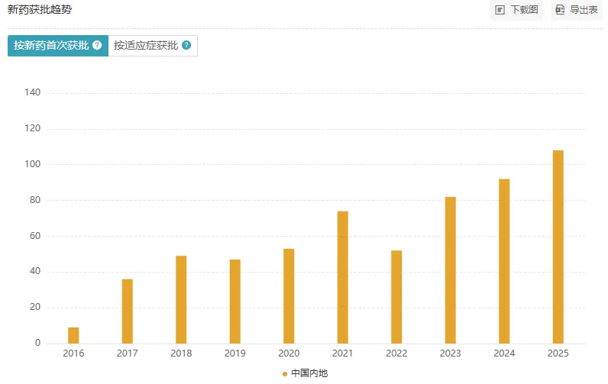Click the 2018 orange bar
The height and width of the screenshot is (384, 608).
(181, 299)
